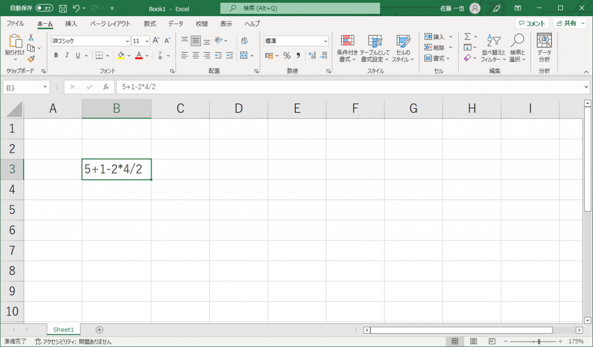
Task: Open Format as Table (テーブルとして書式設定)
Action: coord(375,49)
